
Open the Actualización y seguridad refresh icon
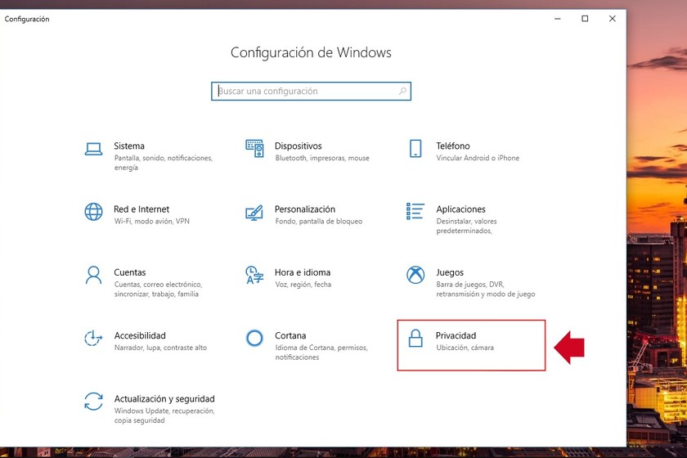[93, 402]
